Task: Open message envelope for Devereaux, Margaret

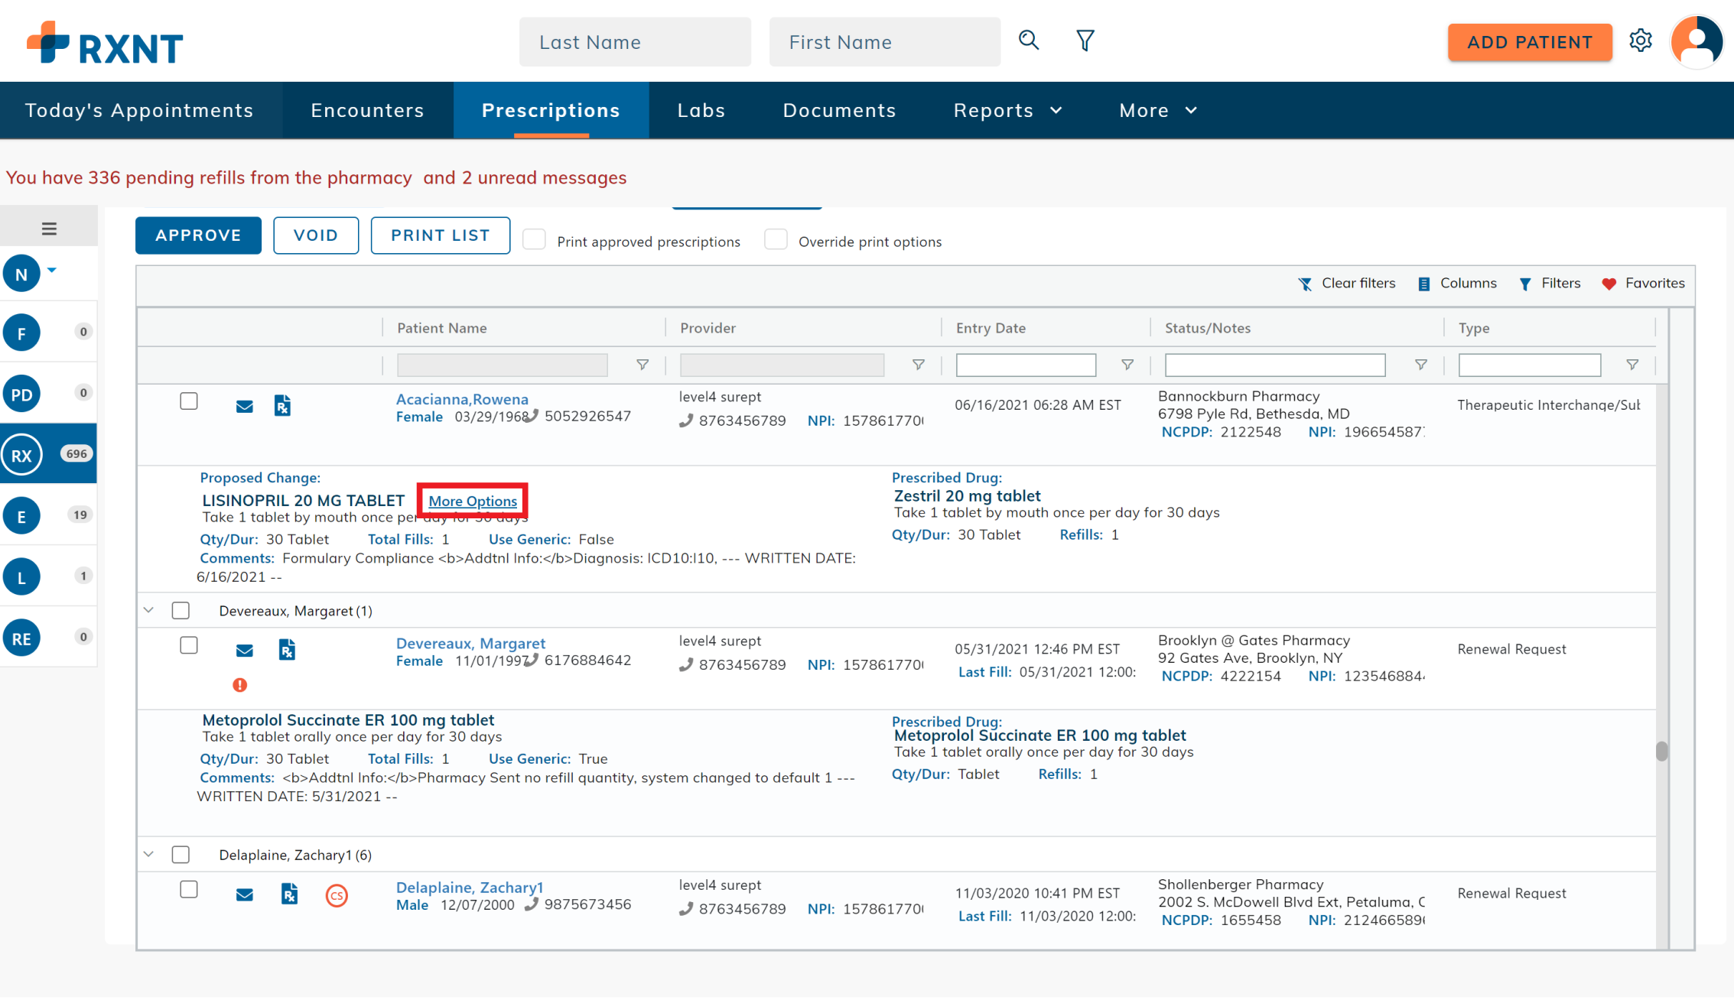Action: 244,650
